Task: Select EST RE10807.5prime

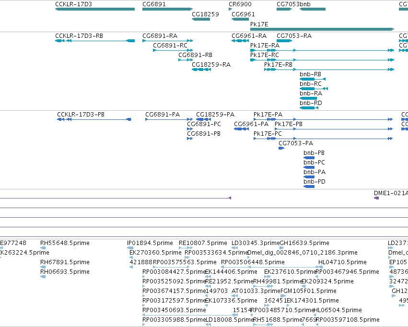Action: click(x=203, y=243)
